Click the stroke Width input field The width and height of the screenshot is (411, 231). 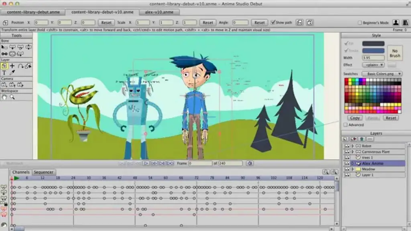(x=373, y=58)
